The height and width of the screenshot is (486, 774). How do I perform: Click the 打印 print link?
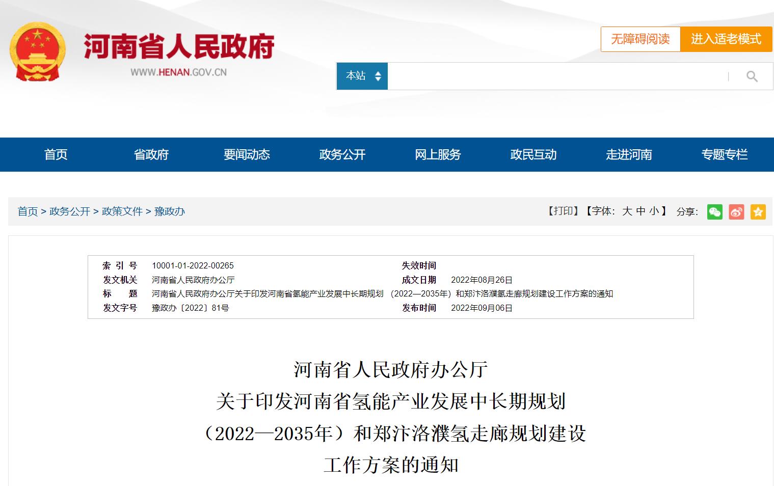[563, 211]
